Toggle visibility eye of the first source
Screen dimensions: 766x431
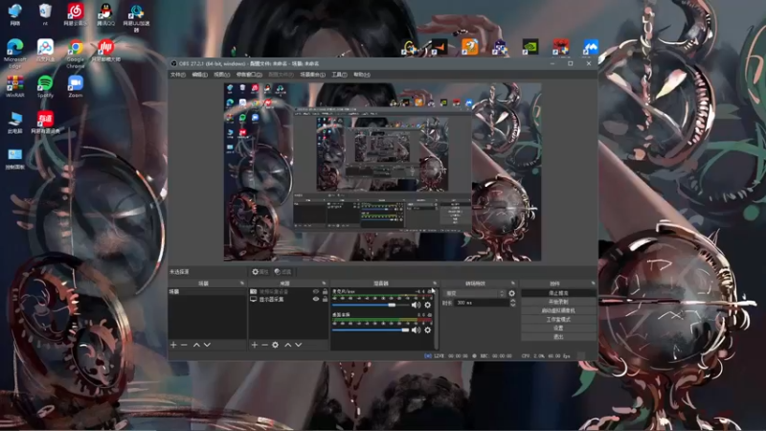(x=316, y=292)
